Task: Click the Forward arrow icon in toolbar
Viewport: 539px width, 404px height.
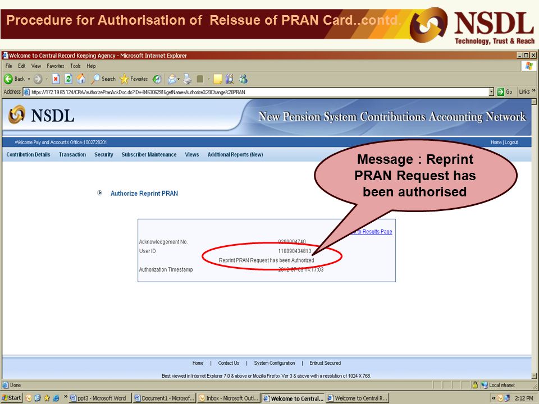Action: (38, 79)
